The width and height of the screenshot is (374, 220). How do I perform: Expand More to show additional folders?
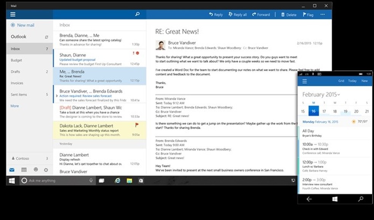tap(14, 106)
